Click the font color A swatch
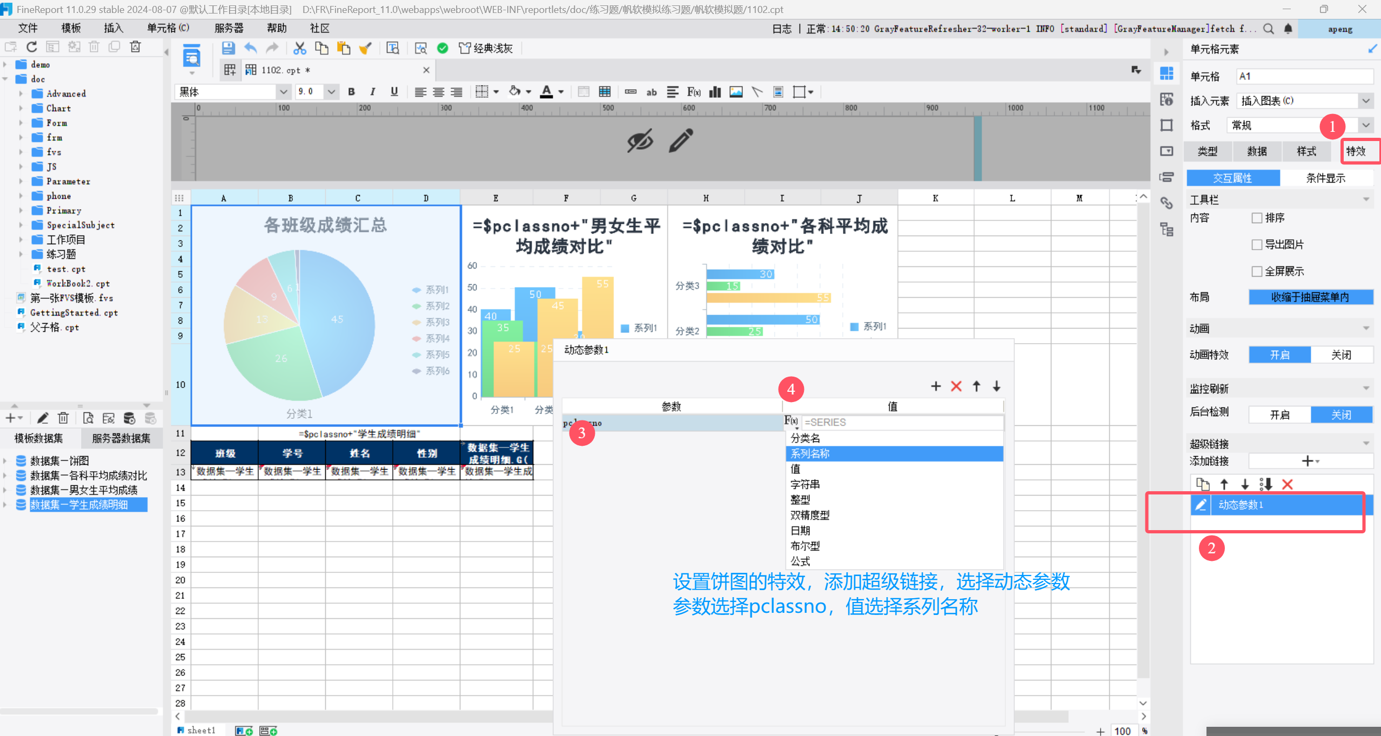This screenshot has width=1381, height=736. [547, 92]
